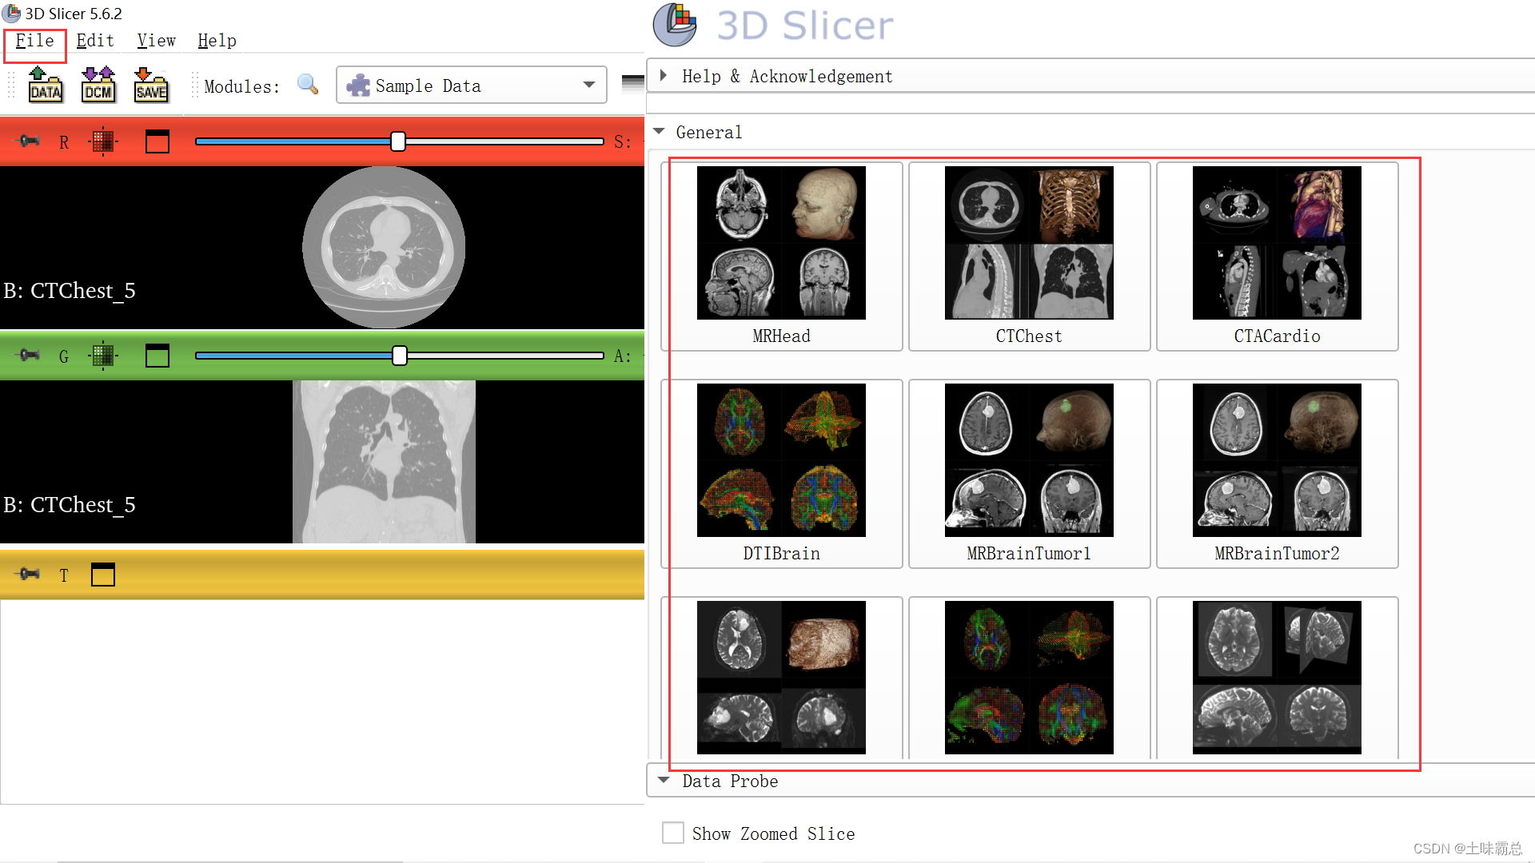Maximize the yellow table view icon
Screen dimensions: 1535x863
coord(103,575)
